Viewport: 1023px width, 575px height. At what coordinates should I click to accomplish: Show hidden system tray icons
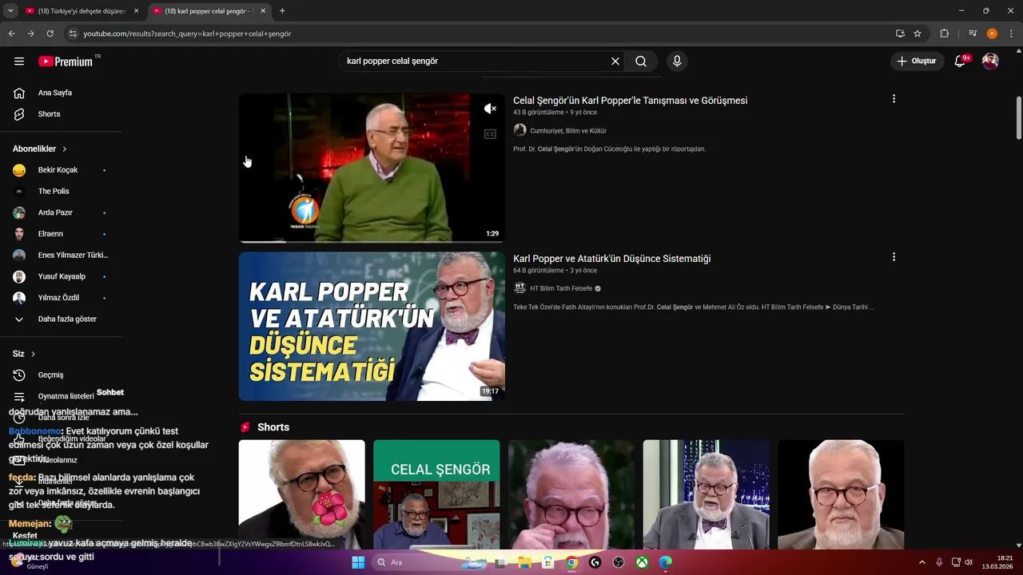pos(923,562)
